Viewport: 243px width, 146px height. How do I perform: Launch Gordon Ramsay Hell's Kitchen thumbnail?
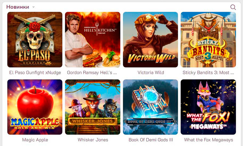tap(93, 40)
